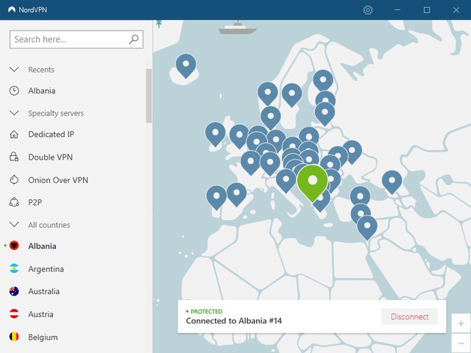Screen dimensions: 471x353
Task: Click the search magnifier icon
Action: click(x=134, y=39)
